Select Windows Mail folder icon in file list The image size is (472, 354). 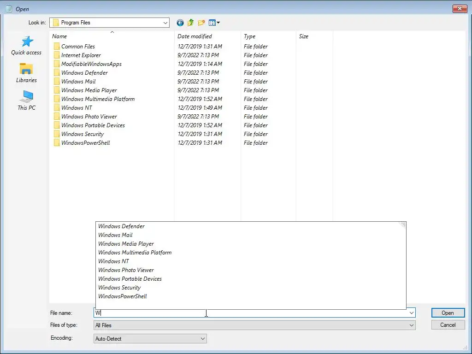pos(57,81)
